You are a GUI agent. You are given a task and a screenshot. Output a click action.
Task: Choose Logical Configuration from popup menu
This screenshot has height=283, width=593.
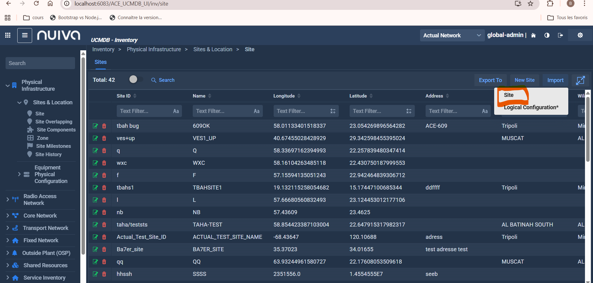(x=531, y=107)
